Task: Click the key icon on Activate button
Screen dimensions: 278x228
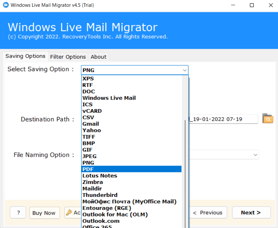Action: point(69,212)
